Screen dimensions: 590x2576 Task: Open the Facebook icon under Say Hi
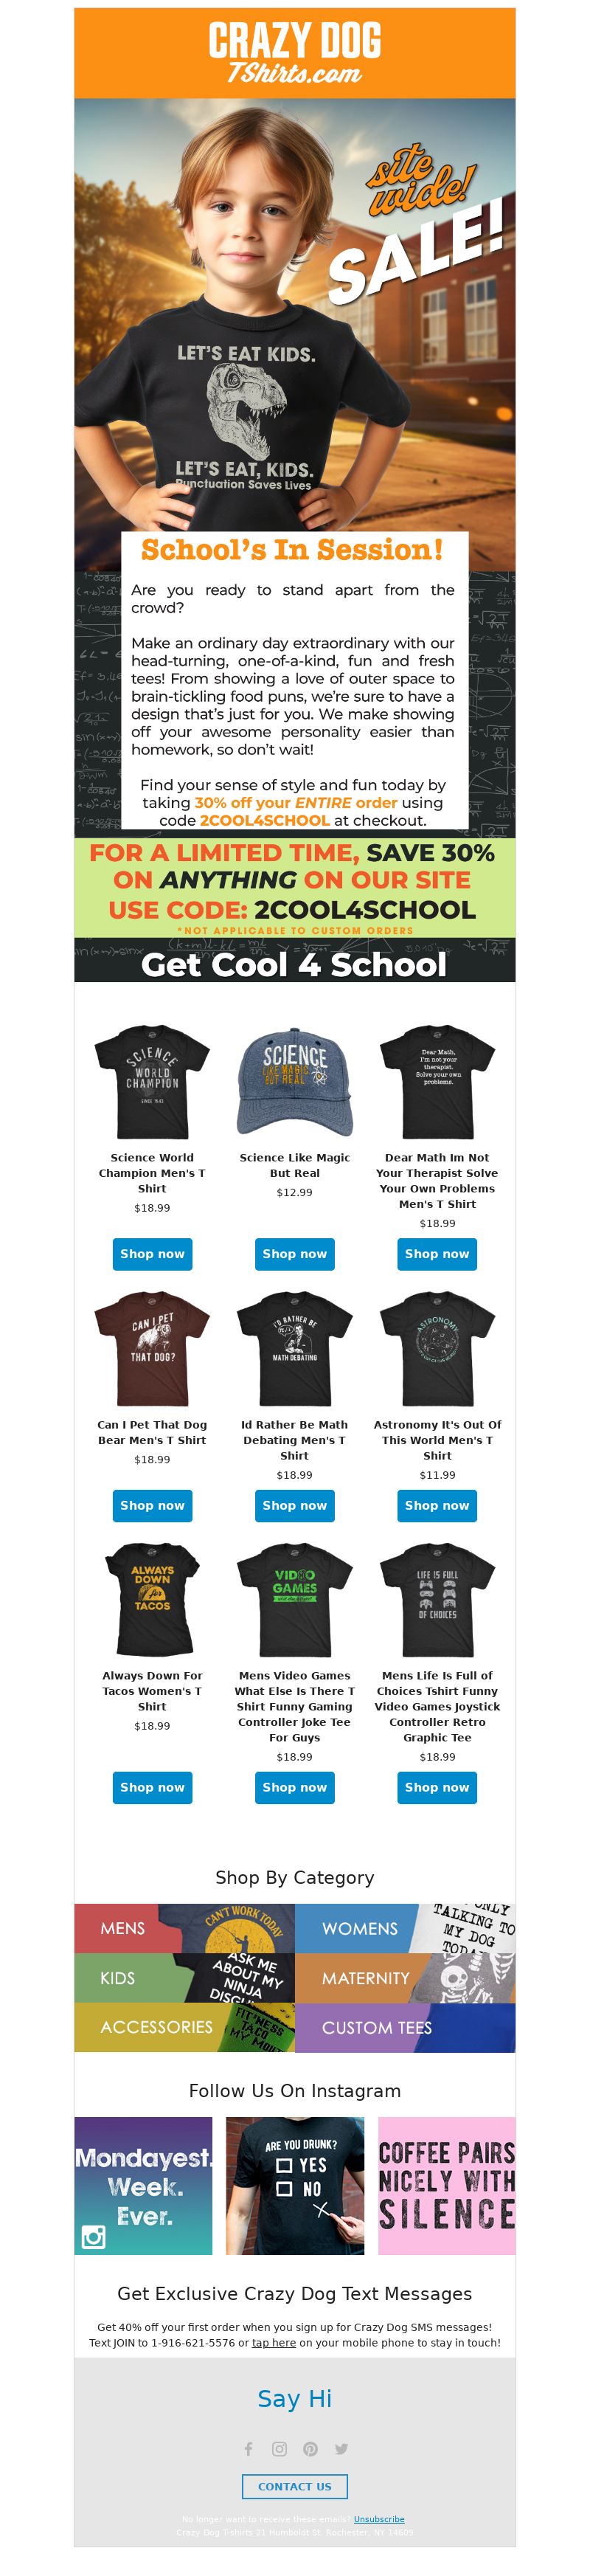[x=248, y=2448]
